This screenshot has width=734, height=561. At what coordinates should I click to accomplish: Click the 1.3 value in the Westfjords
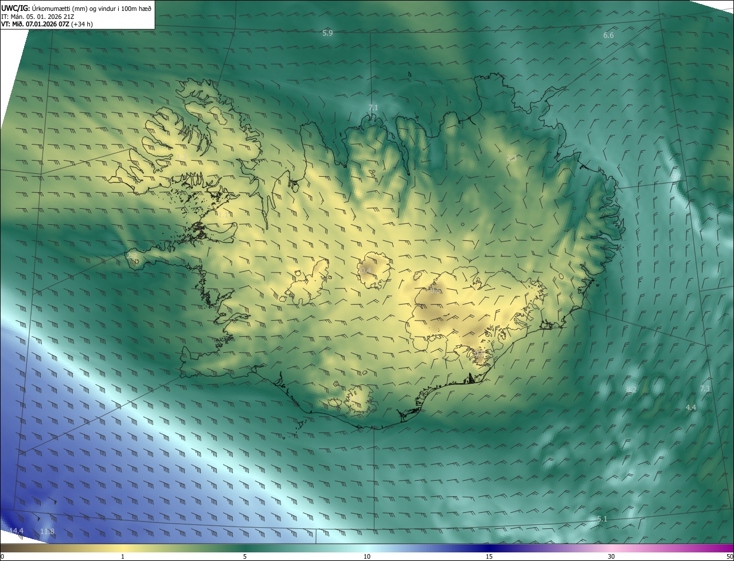[x=182, y=157]
